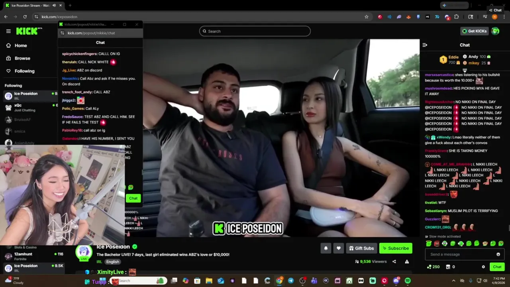Open the Chrome three-dot menu
Screen dimensions: 510x287
pos(504,17)
